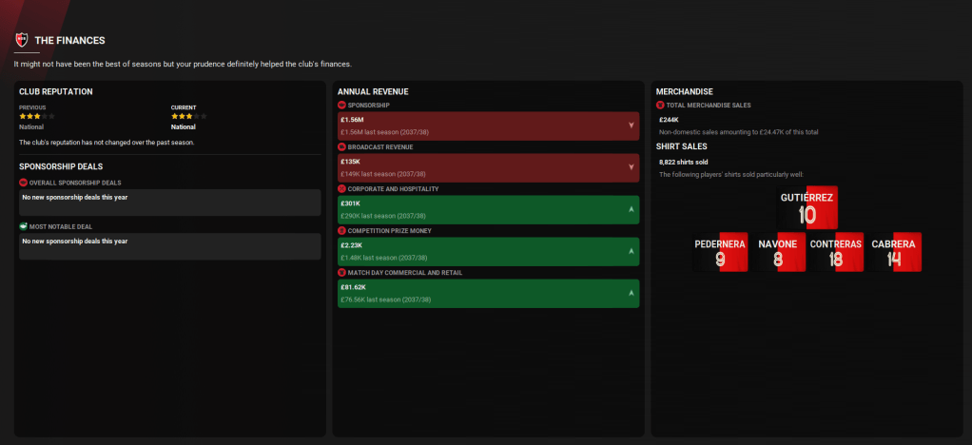This screenshot has width=972, height=445.
Task: Expand the Competition Prize Money £2.23K arrow
Action: point(632,251)
